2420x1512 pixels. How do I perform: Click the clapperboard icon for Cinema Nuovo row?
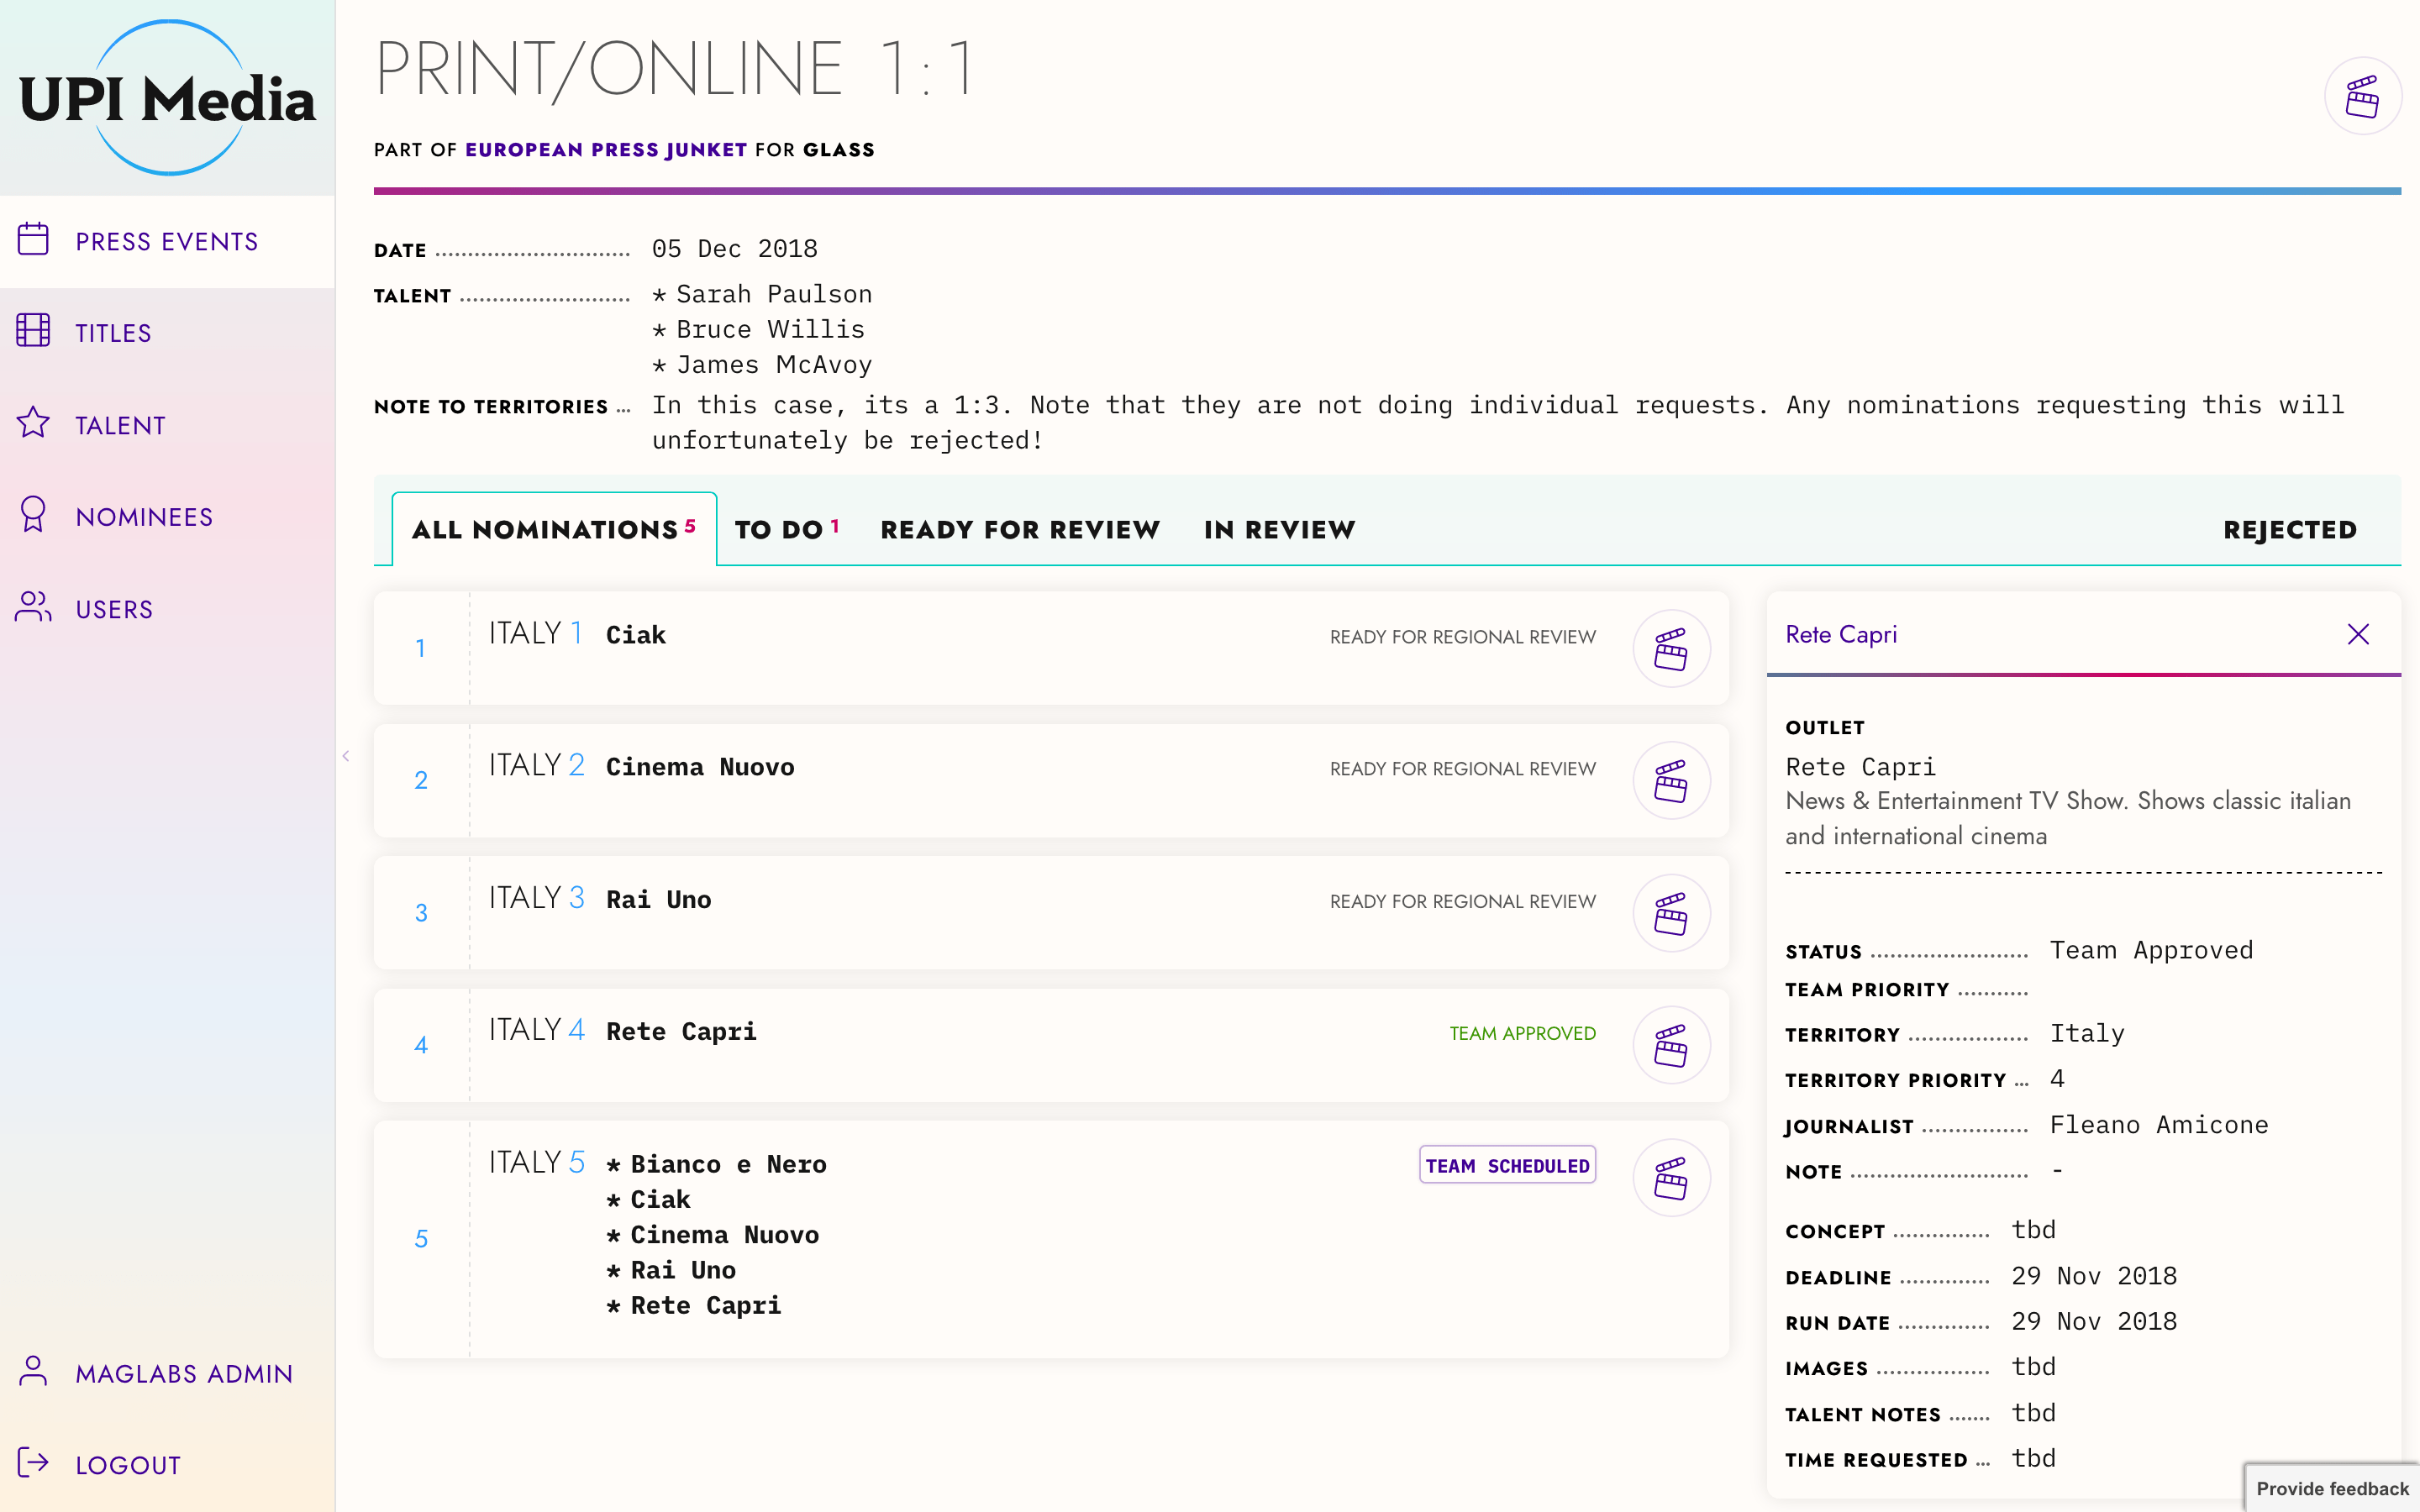[1671, 781]
